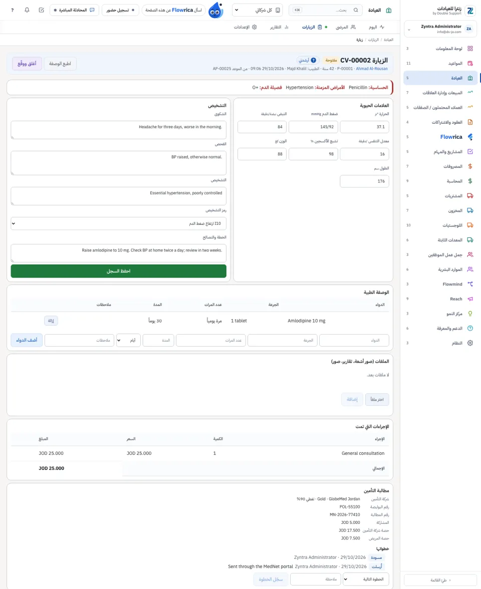The image size is (481, 589).
Task: Open لوحة المعلومات dashboard icon in sidebar
Action: pos(470,49)
